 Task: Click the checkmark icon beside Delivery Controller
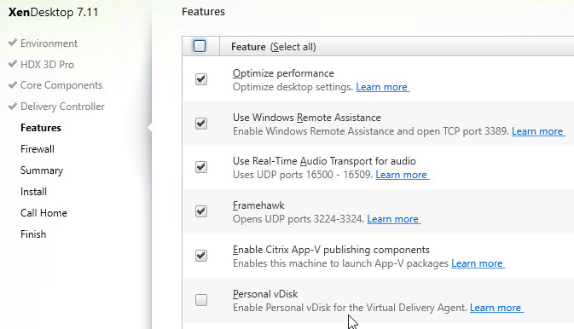(13, 106)
